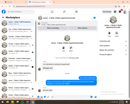Show hidden tray icons chevron

109,102
